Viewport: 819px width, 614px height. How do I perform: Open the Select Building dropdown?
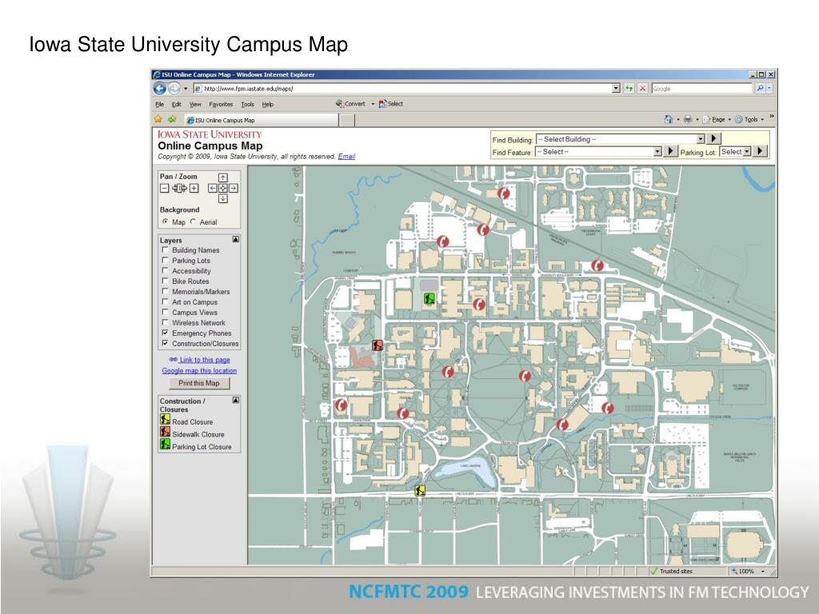(621, 139)
